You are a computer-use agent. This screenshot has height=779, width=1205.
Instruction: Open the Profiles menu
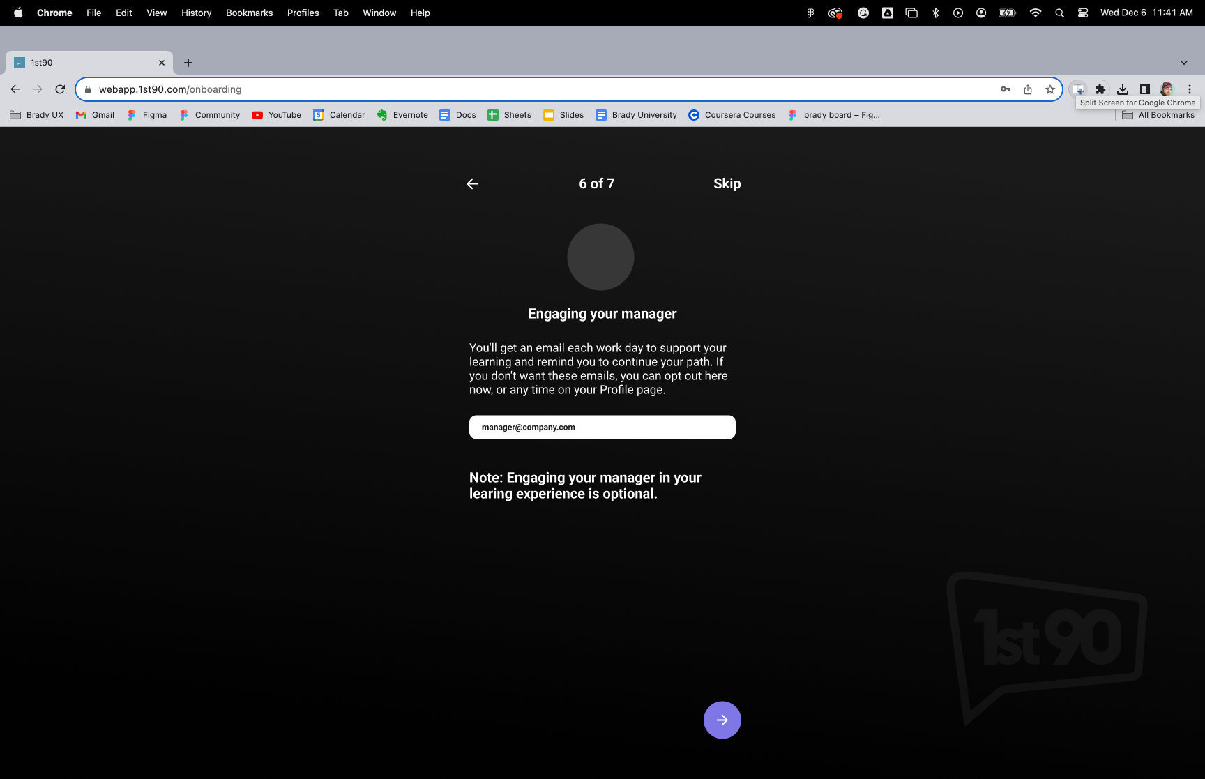(303, 13)
